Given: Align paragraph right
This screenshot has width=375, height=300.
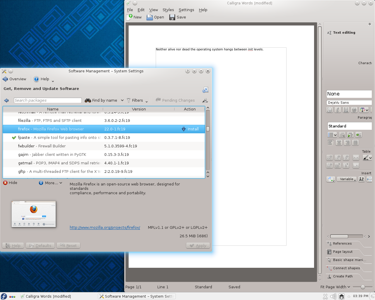Looking at the screenshot, I should pyautogui.click(x=347, y=143).
